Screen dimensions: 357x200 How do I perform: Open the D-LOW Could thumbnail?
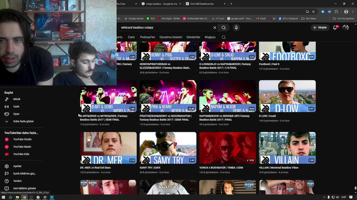(x=287, y=96)
